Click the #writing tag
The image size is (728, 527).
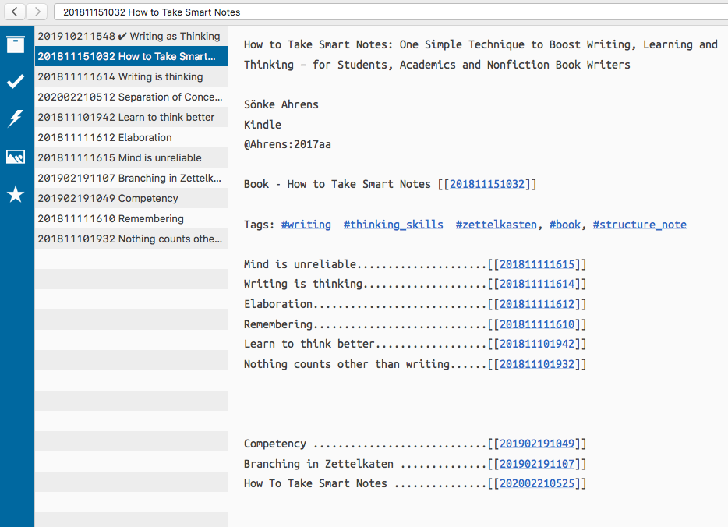pos(306,225)
